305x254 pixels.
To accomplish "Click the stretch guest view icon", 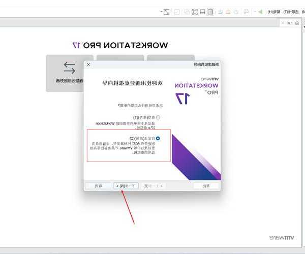I will (x=166, y=11).
